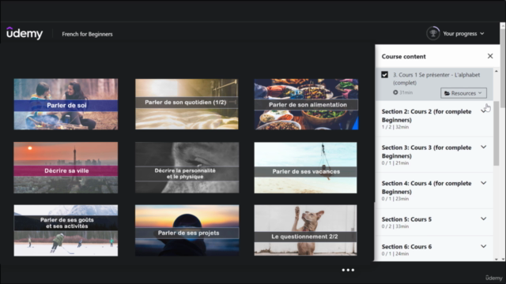Select the Parler de ses projets thumbnail
506x284 pixels.
pos(187,230)
